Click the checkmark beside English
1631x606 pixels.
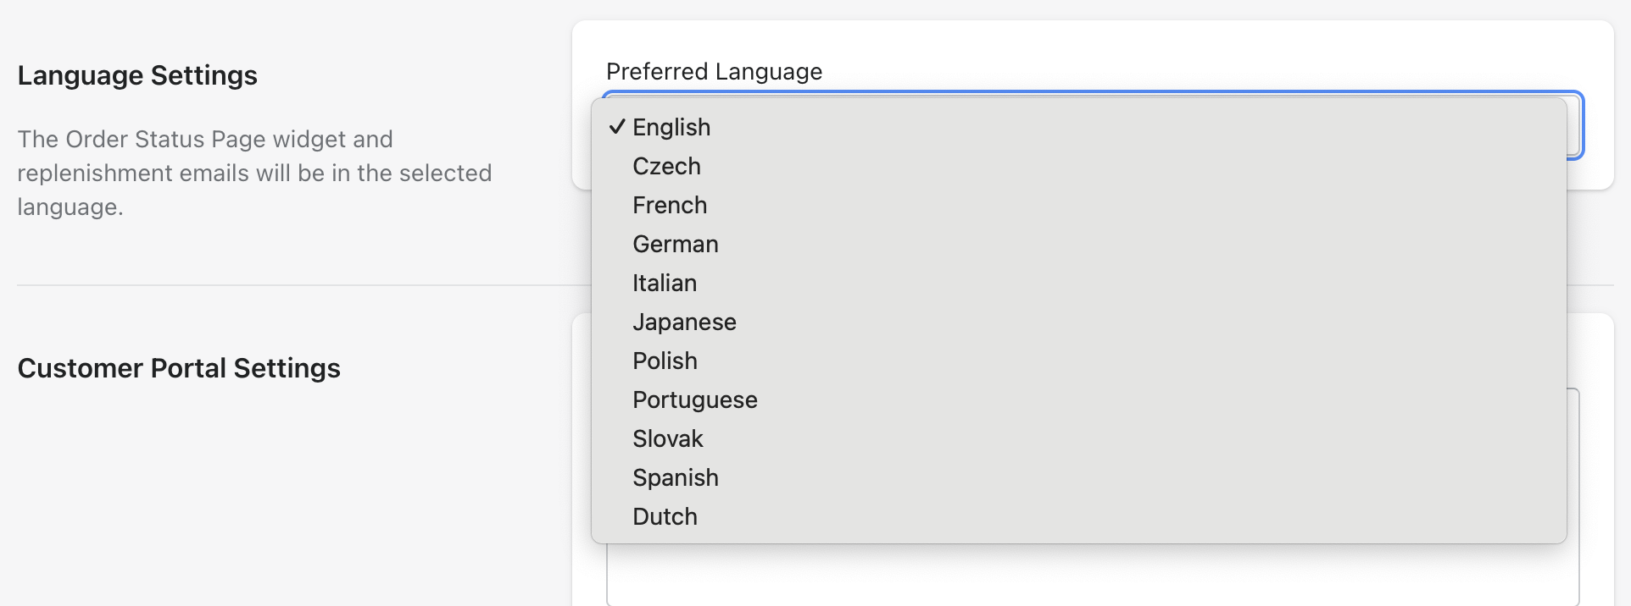coord(617,127)
